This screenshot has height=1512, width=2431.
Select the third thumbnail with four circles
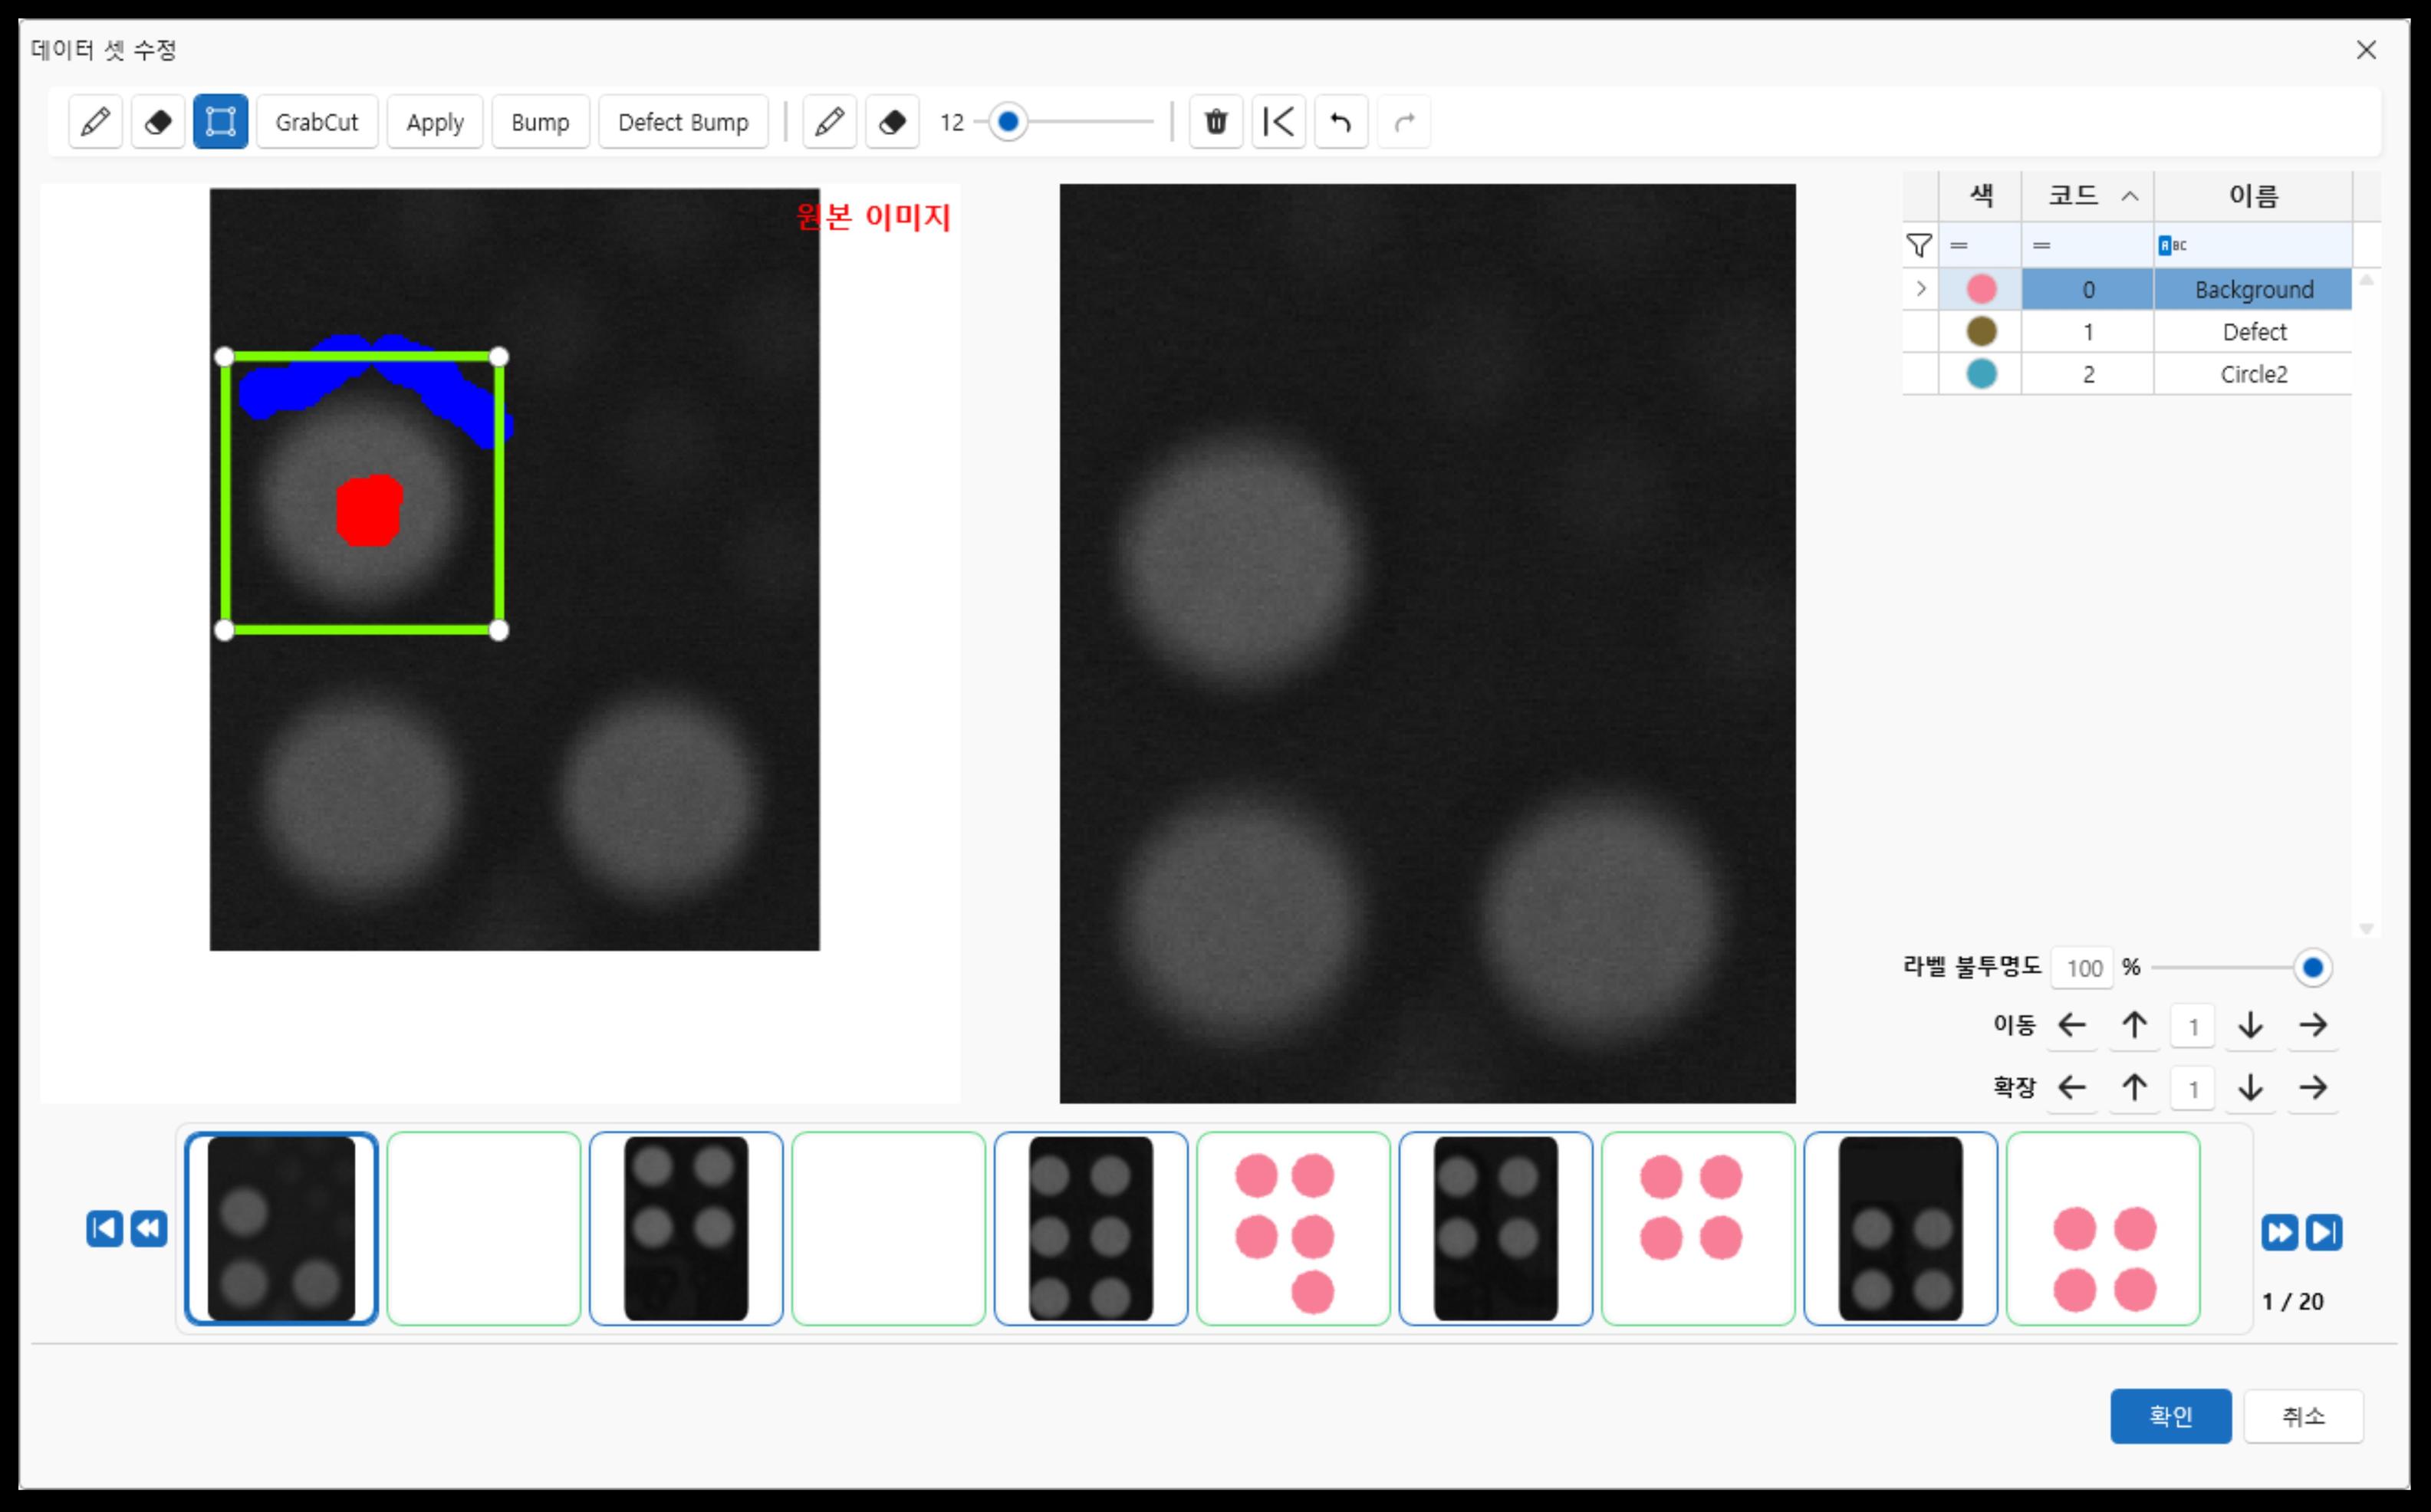tap(686, 1229)
